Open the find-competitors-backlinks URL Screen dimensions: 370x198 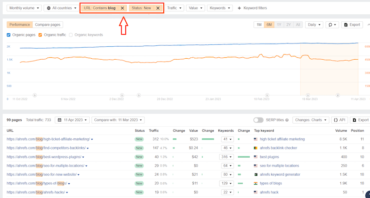coord(46,148)
